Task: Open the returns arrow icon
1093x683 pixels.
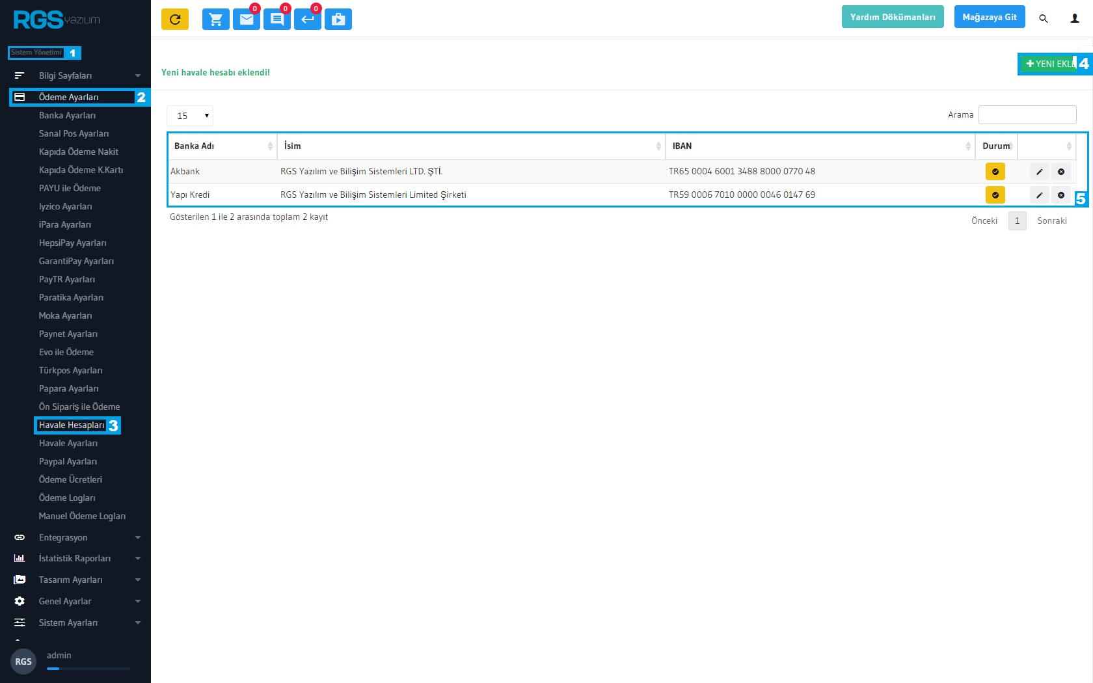Action: click(x=308, y=20)
